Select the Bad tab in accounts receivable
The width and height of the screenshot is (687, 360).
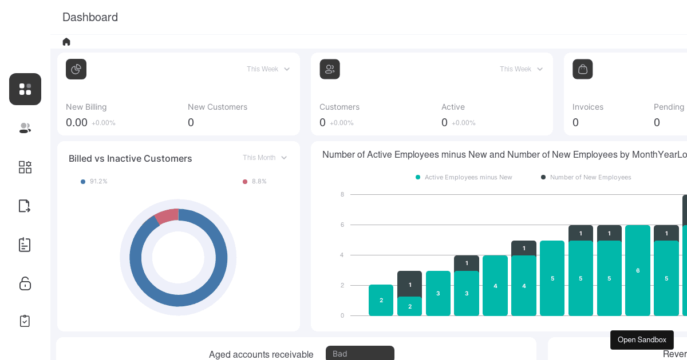(360, 354)
